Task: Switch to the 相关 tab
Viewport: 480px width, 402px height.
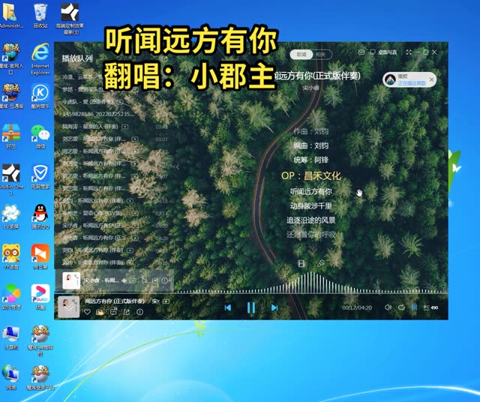Action: (x=320, y=55)
